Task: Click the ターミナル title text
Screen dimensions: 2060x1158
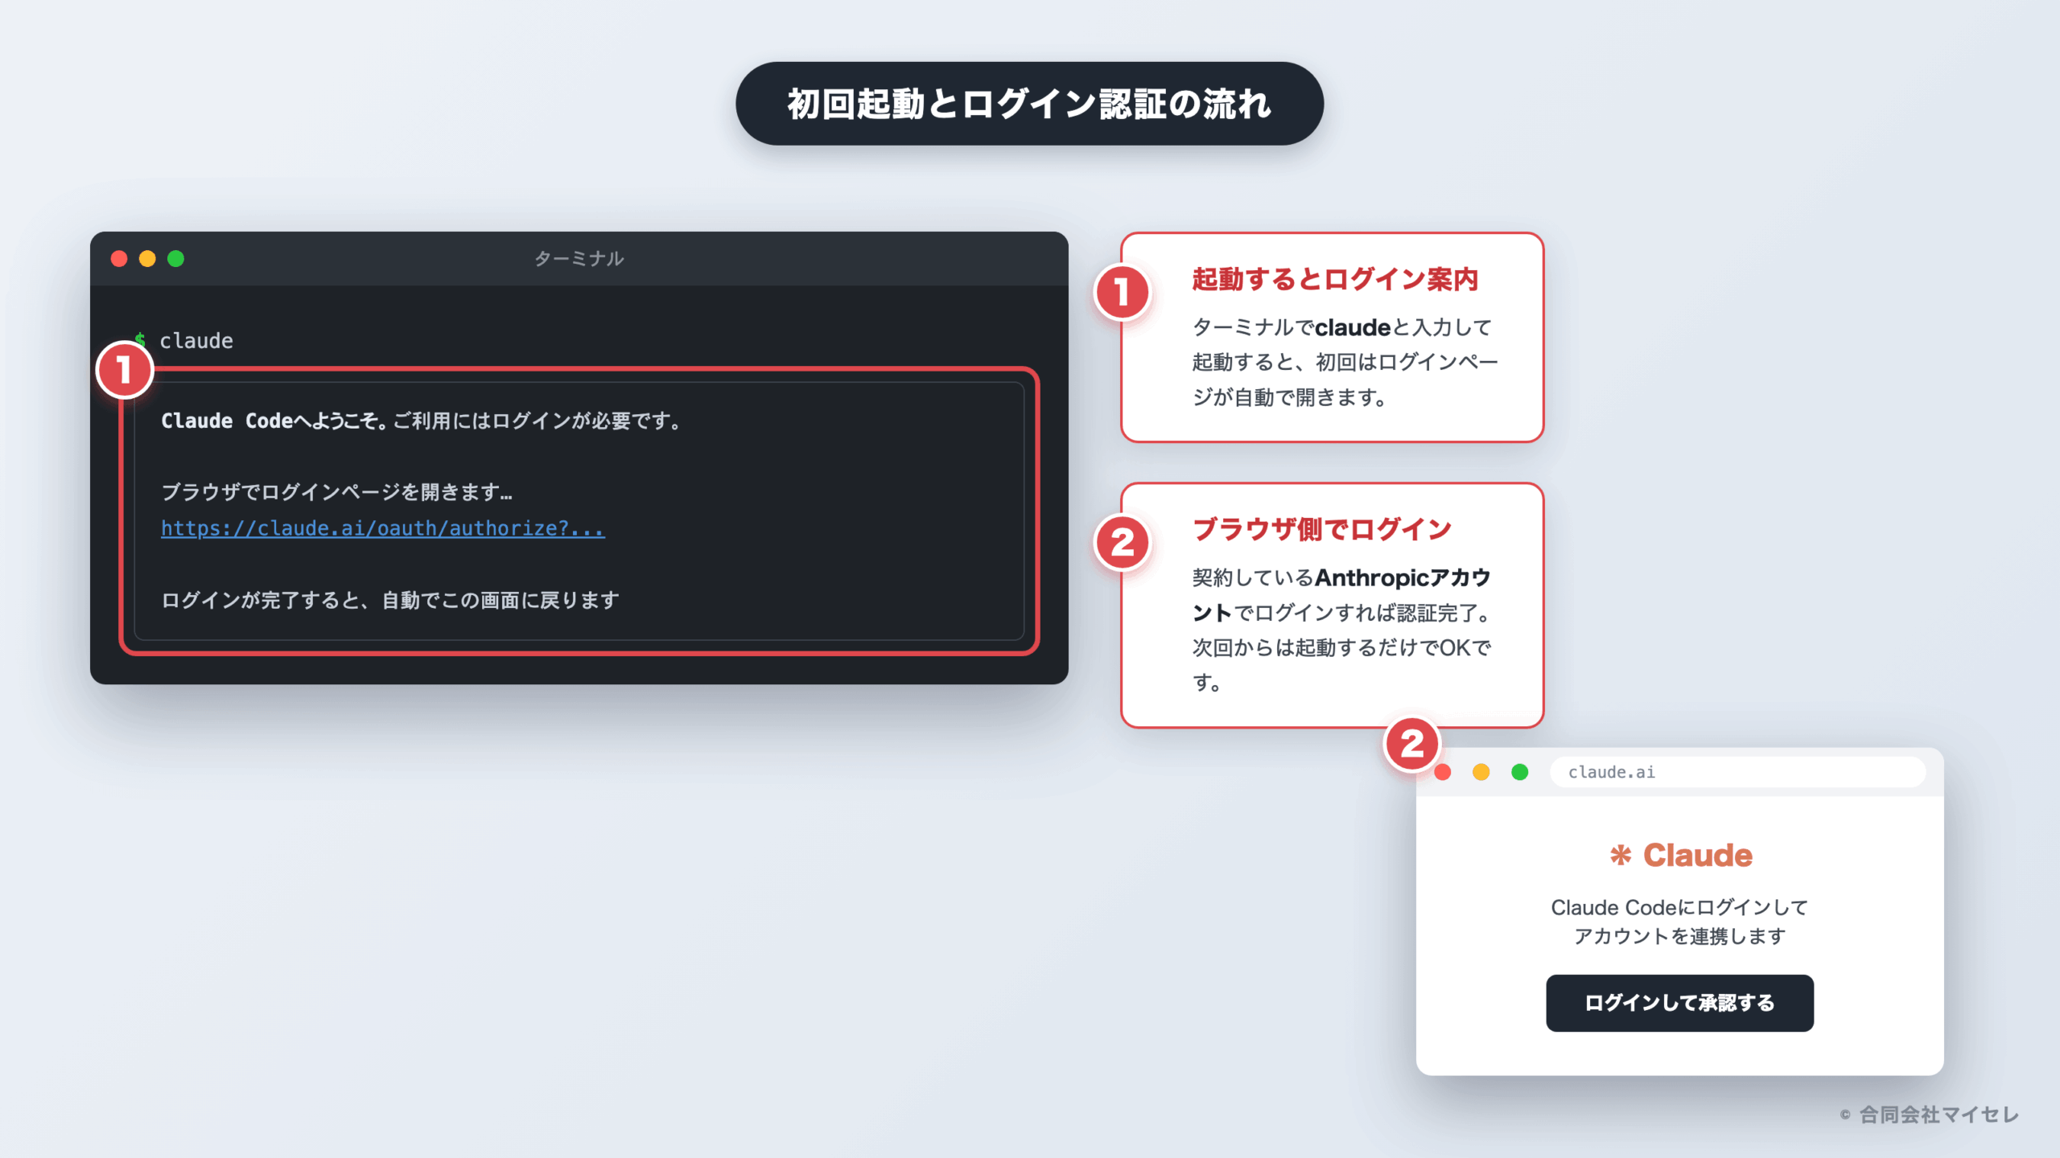Action: pyautogui.click(x=579, y=258)
